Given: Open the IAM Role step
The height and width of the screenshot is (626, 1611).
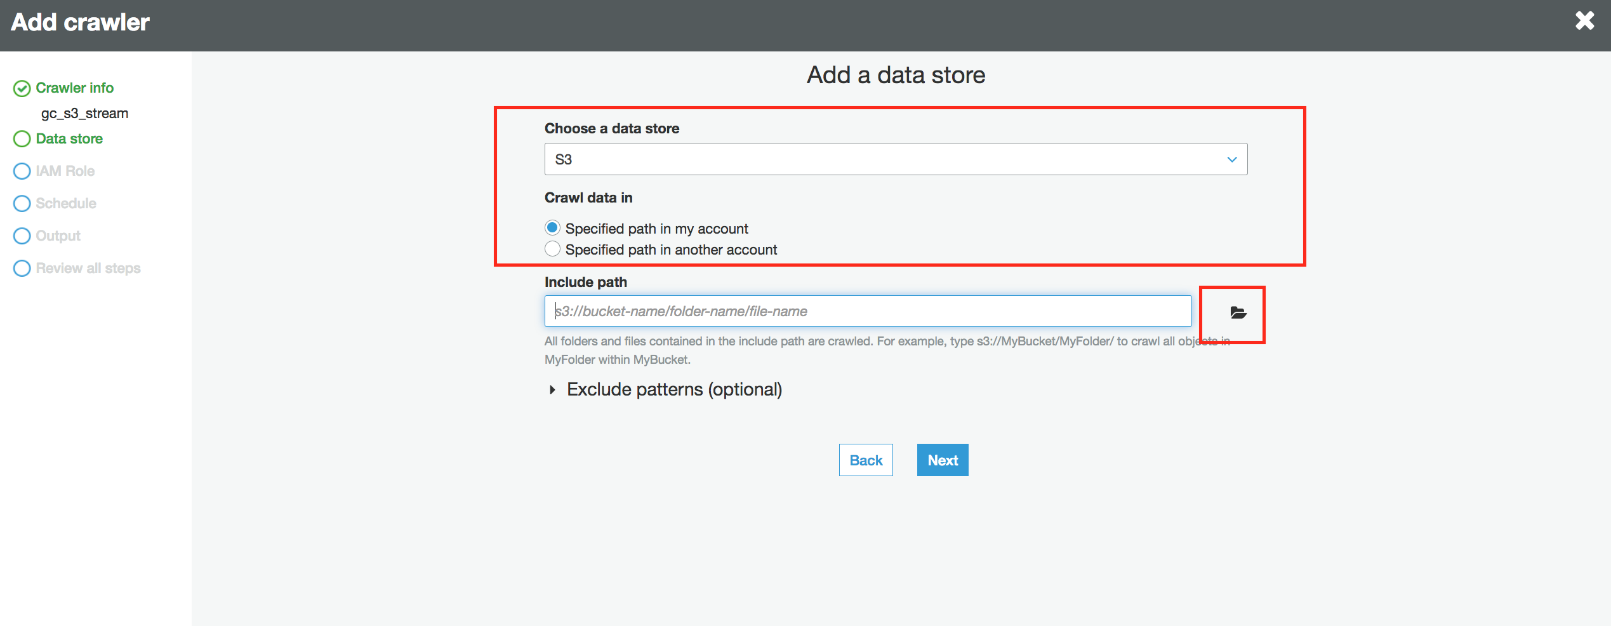Looking at the screenshot, I should point(65,171).
